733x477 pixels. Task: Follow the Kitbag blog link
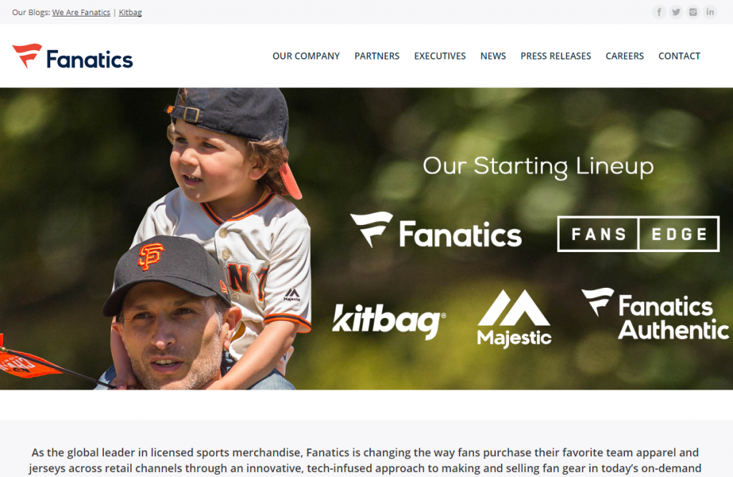[130, 13]
